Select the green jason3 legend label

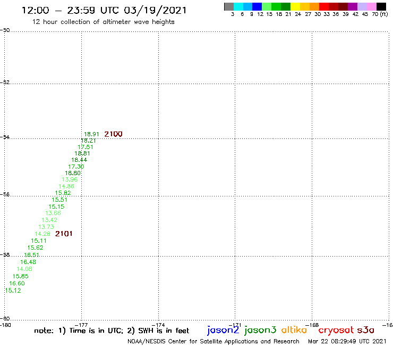click(260, 330)
